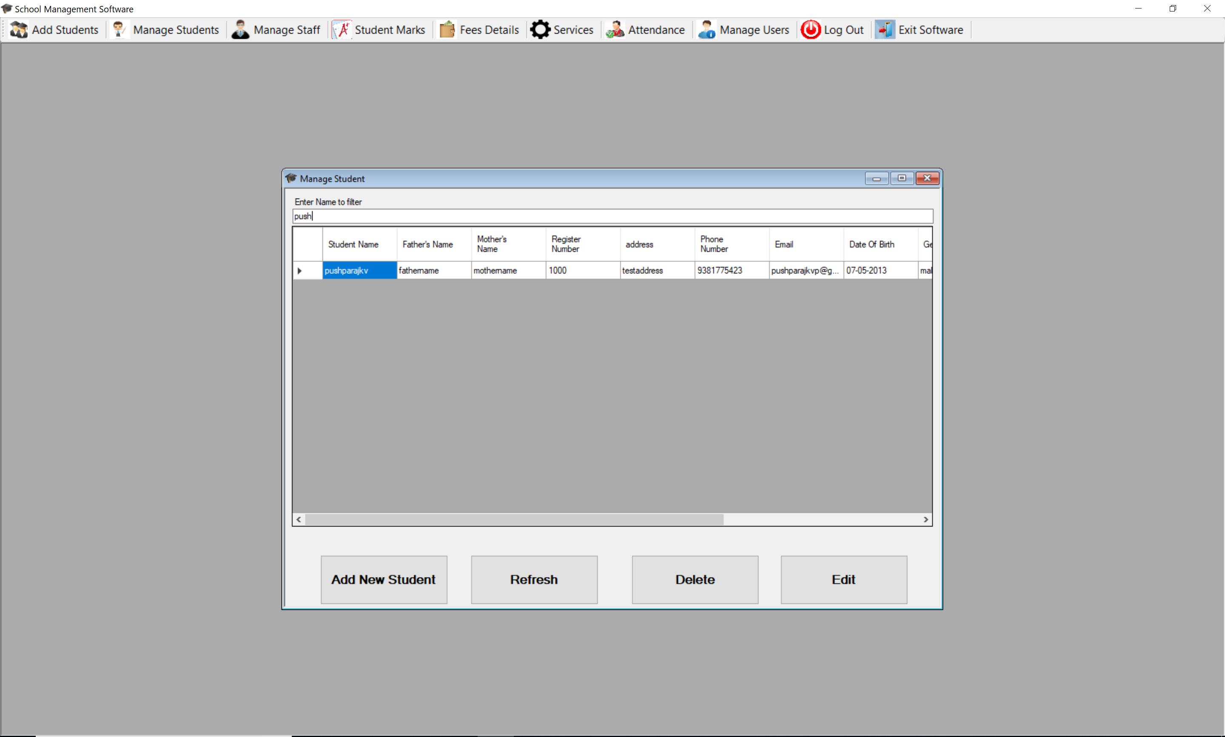Image resolution: width=1225 pixels, height=737 pixels.
Task: Open the Manage Staff icon
Action: [x=240, y=30]
